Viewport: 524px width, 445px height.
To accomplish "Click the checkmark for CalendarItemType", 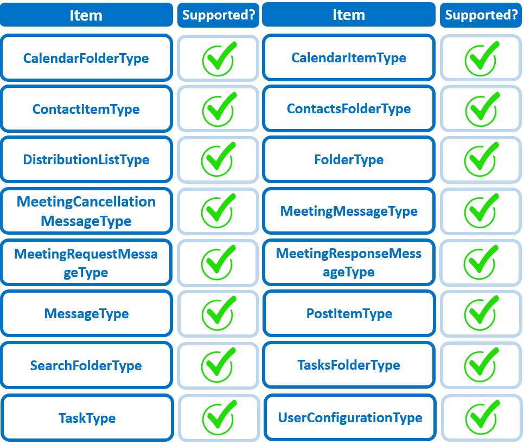I will click(x=481, y=59).
